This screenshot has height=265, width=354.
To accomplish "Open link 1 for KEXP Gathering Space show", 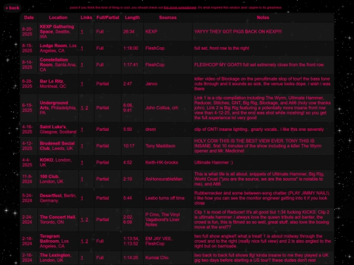I will tap(82, 32).
